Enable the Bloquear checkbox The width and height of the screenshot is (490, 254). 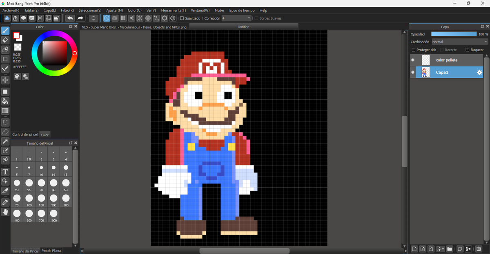point(468,50)
